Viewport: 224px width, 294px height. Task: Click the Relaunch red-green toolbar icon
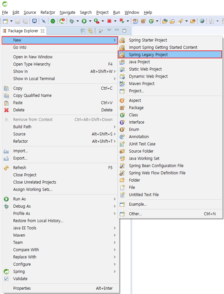(122, 21)
